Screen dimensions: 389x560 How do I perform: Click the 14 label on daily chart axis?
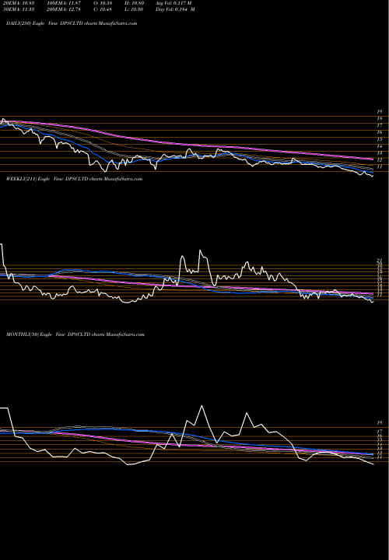(380, 146)
